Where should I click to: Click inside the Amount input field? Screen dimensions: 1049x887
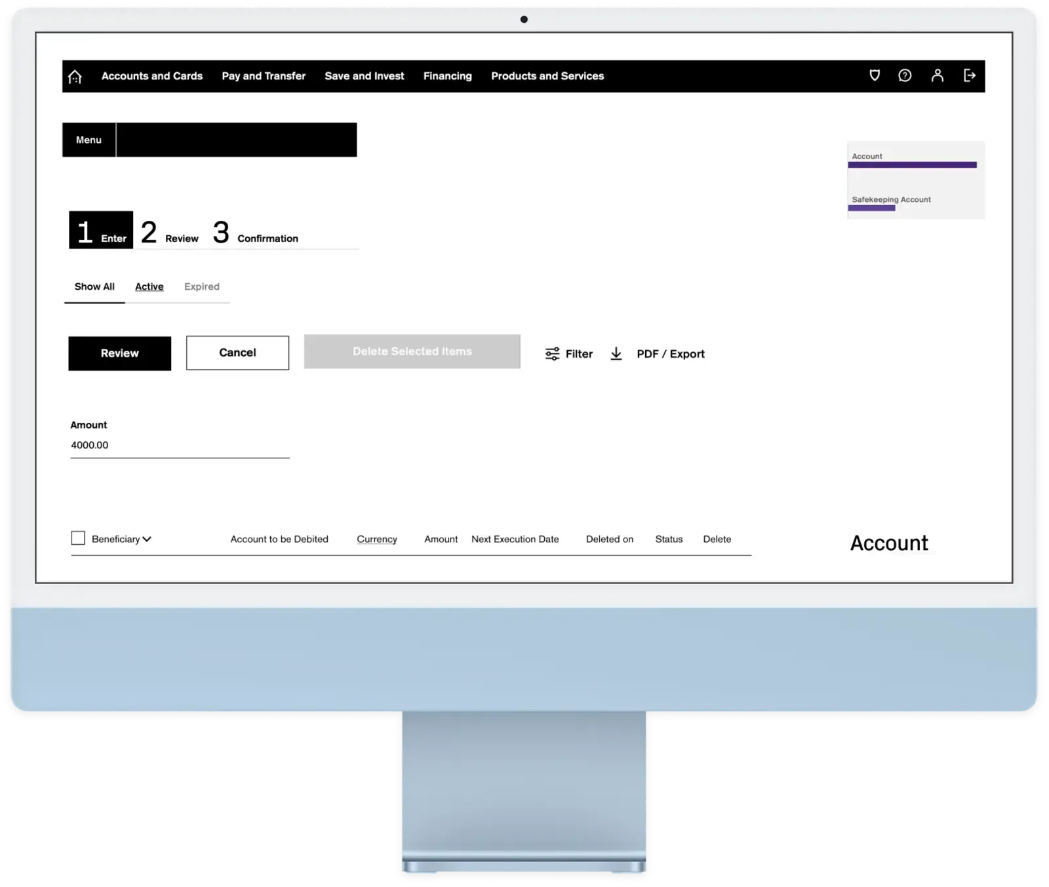(180, 444)
